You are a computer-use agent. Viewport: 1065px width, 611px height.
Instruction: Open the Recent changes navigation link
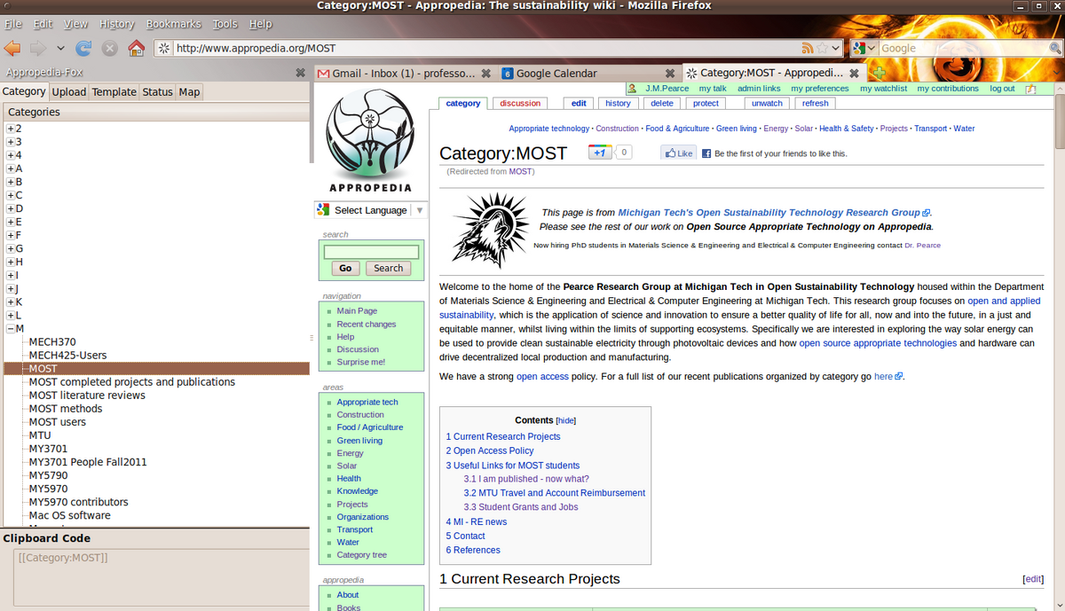pyautogui.click(x=367, y=325)
